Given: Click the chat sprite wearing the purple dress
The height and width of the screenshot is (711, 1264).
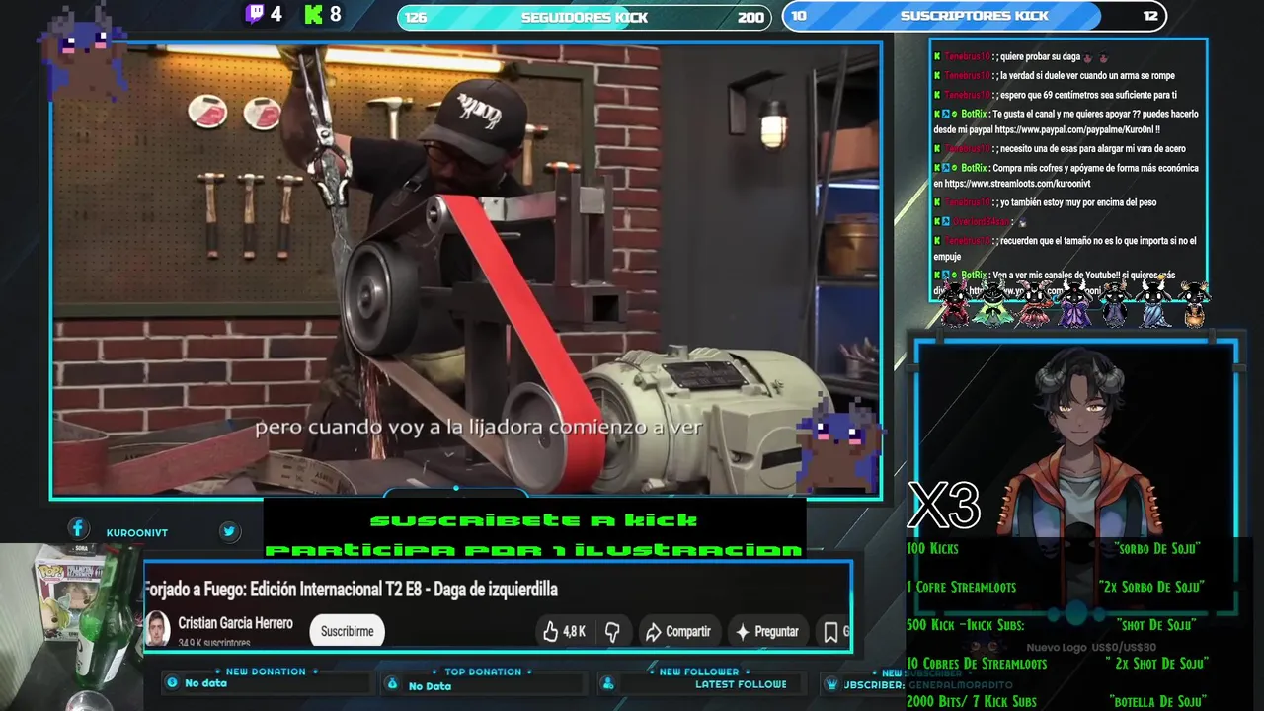Looking at the screenshot, I should click(1074, 303).
